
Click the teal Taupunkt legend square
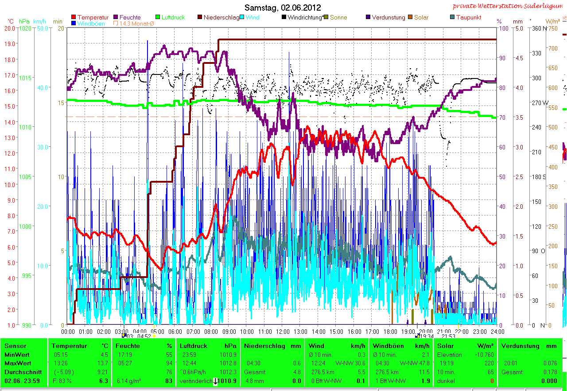tap(452, 18)
